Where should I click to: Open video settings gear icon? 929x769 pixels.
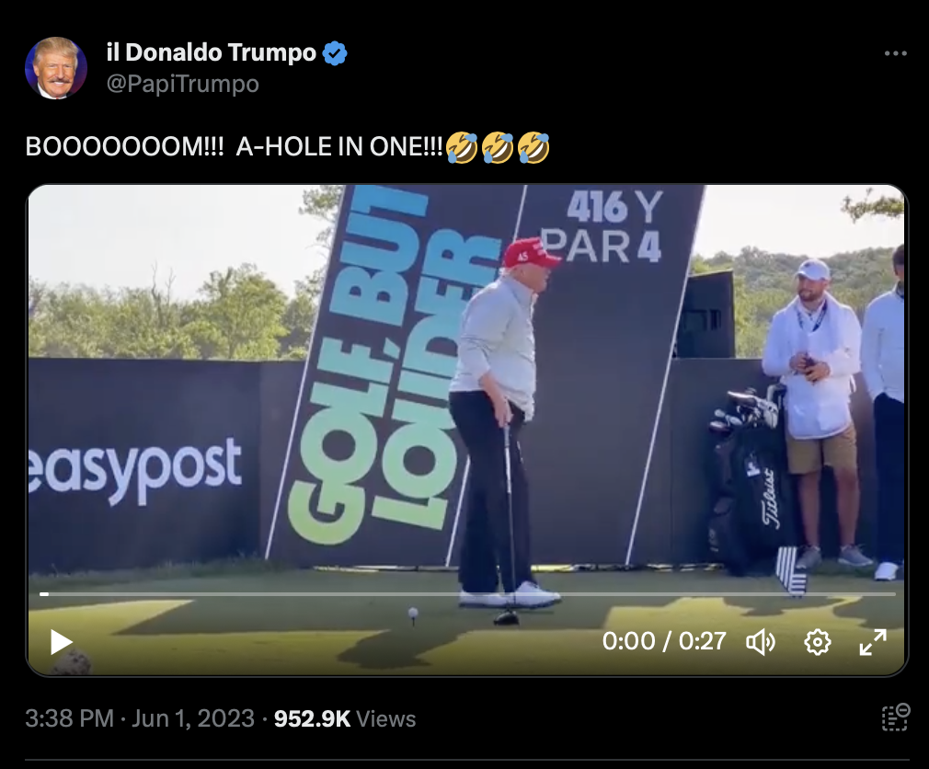click(817, 642)
